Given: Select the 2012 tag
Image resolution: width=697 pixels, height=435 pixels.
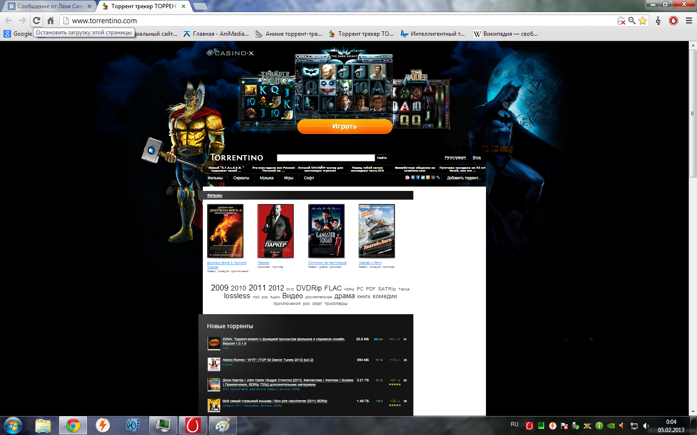Looking at the screenshot, I should (276, 288).
